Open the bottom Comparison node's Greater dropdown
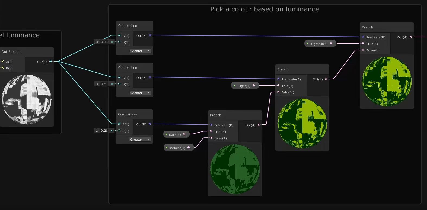The image size is (427, 210). (x=139, y=140)
